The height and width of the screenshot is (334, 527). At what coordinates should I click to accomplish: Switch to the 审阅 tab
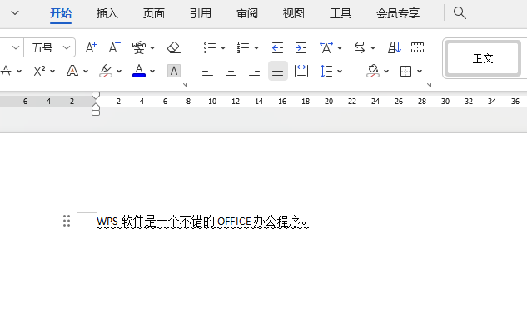coord(247,13)
